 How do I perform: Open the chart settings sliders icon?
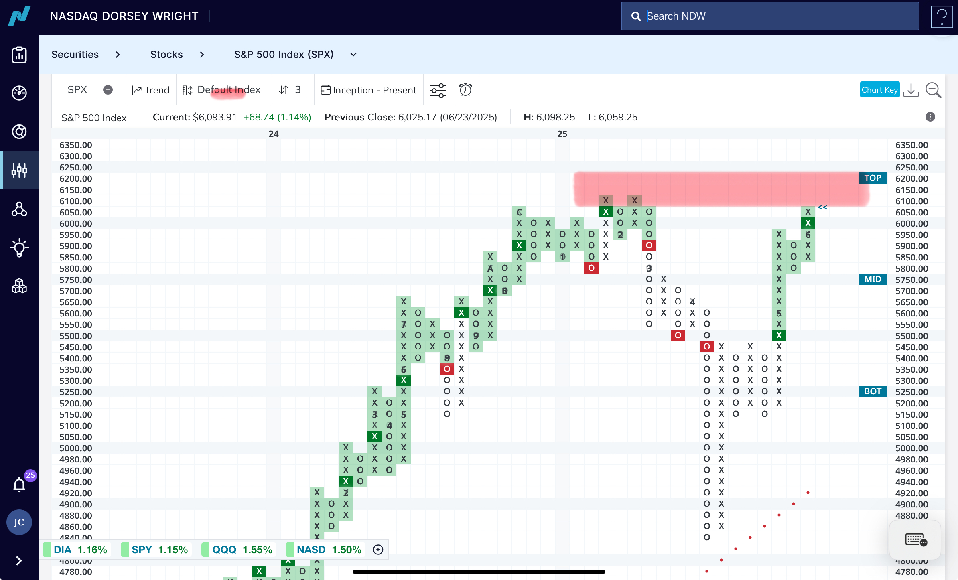(x=438, y=90)
